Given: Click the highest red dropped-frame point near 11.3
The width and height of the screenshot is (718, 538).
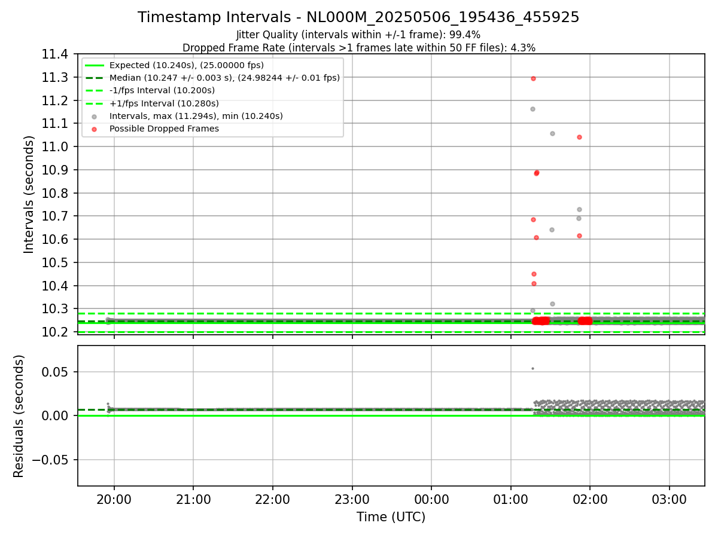Looking at the screenshot, I should pos(533,78).
